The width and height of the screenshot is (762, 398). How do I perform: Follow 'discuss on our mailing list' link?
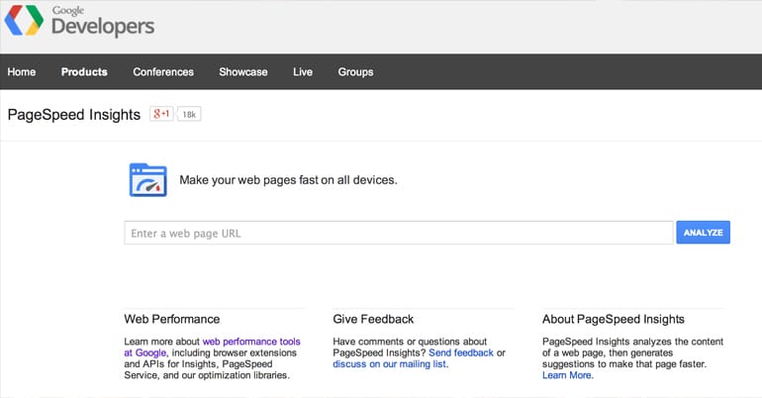pos(390,364)
